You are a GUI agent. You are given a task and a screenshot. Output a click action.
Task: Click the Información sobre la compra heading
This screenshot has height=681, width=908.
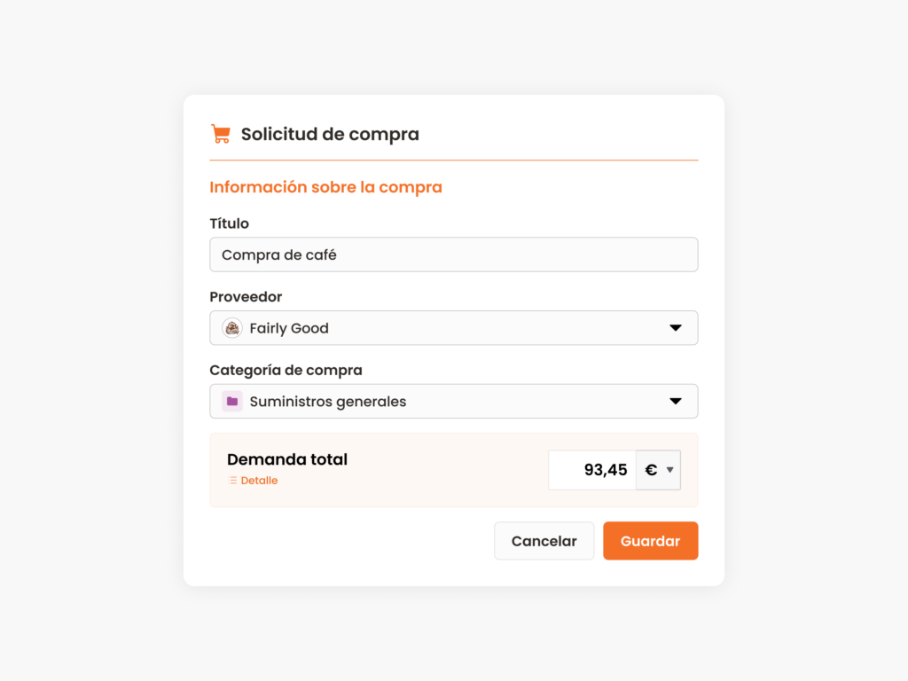[325, 187]
